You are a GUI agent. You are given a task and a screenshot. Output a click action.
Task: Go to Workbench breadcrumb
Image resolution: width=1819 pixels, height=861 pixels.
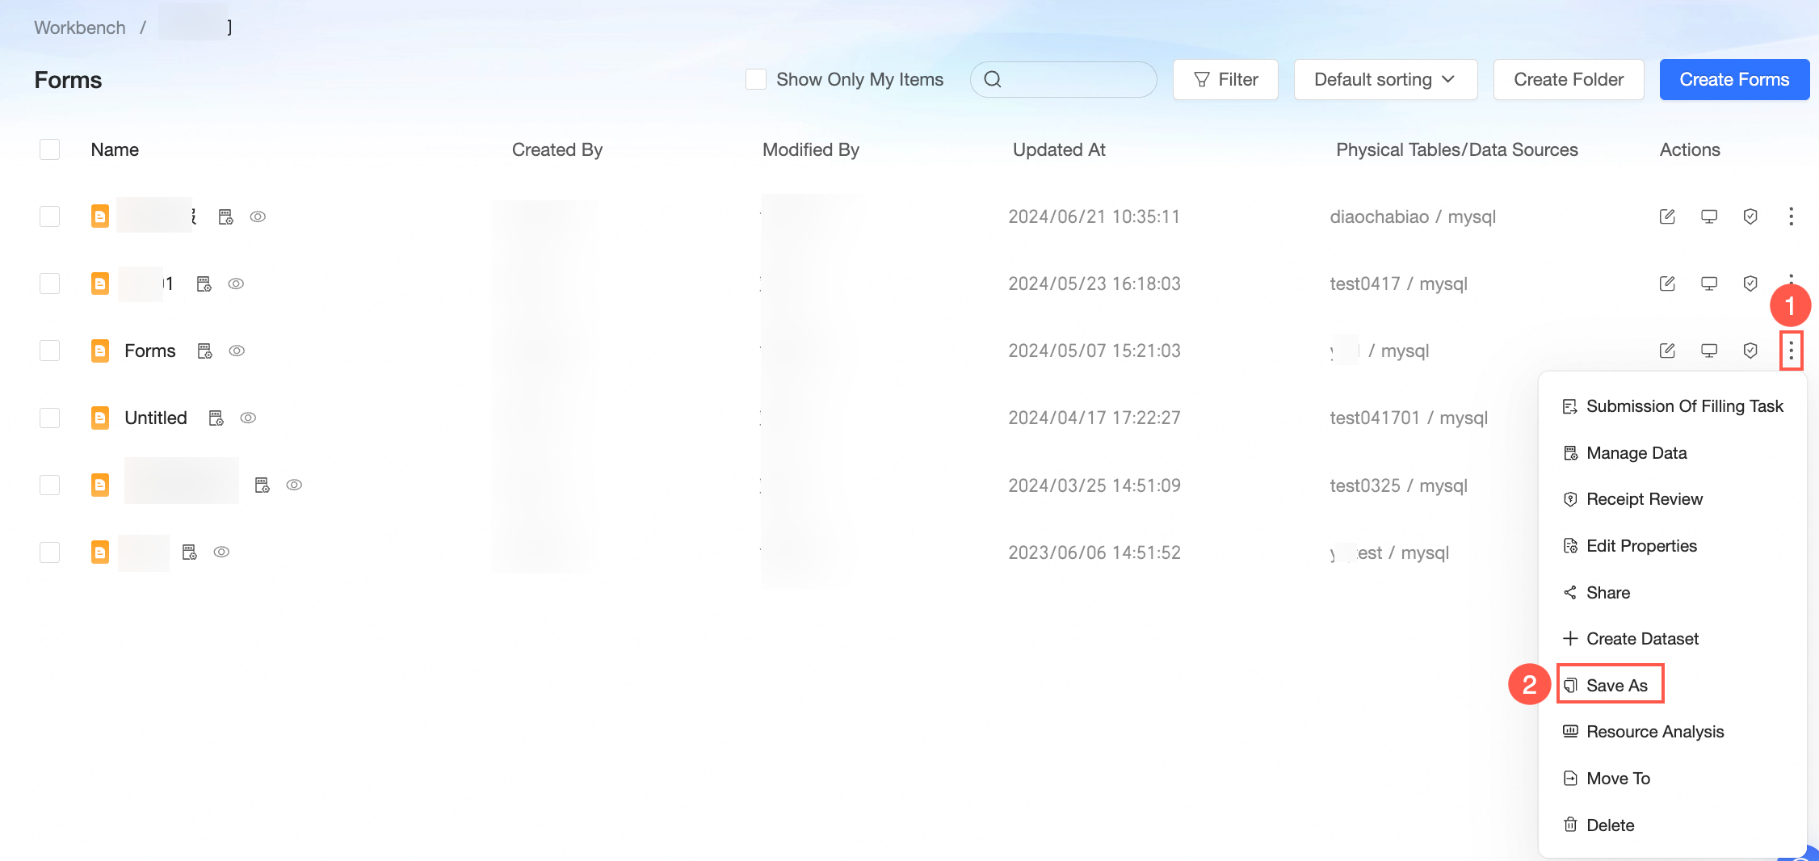click(x=80, y=27)
